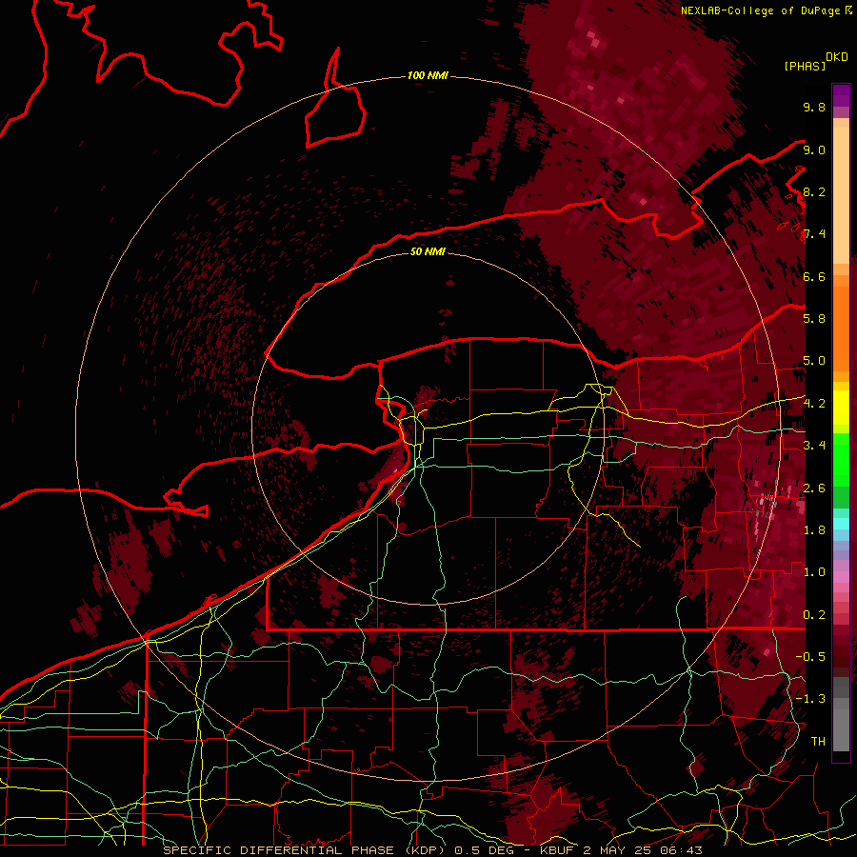The width and height of the screenshot is (857, 857).
Task: Click the "TH" threshold label on the scale
Action: click(818, 742)
